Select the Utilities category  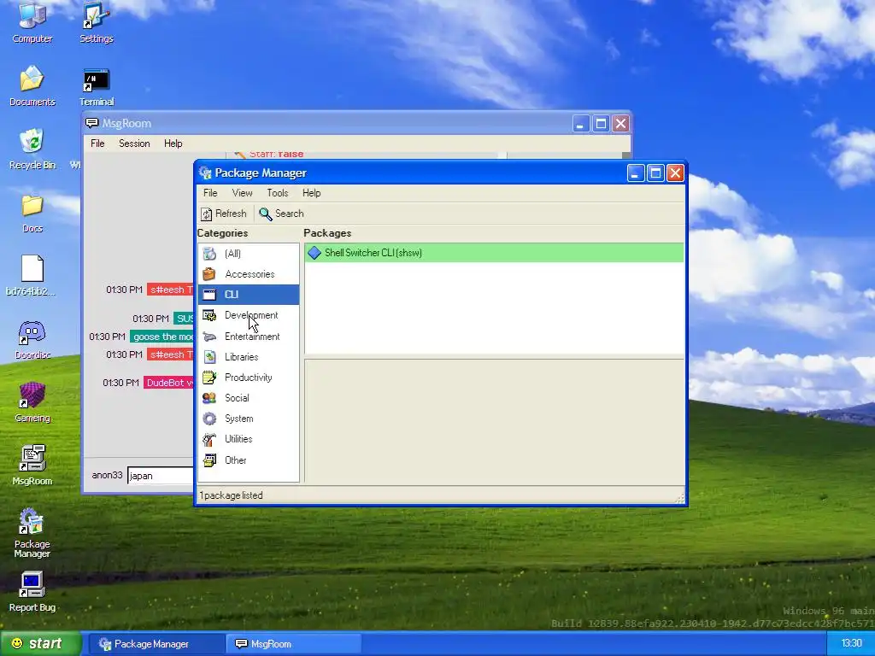pos(249,439)
